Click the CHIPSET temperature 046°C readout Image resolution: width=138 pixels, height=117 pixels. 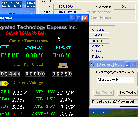click(62, 55)
